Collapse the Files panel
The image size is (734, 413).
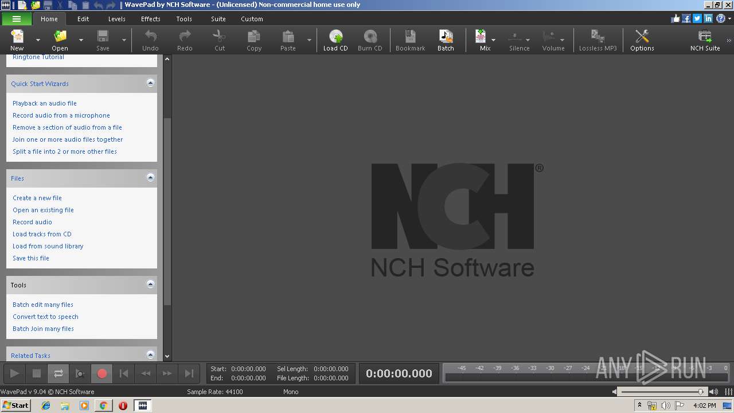[150, 178]
